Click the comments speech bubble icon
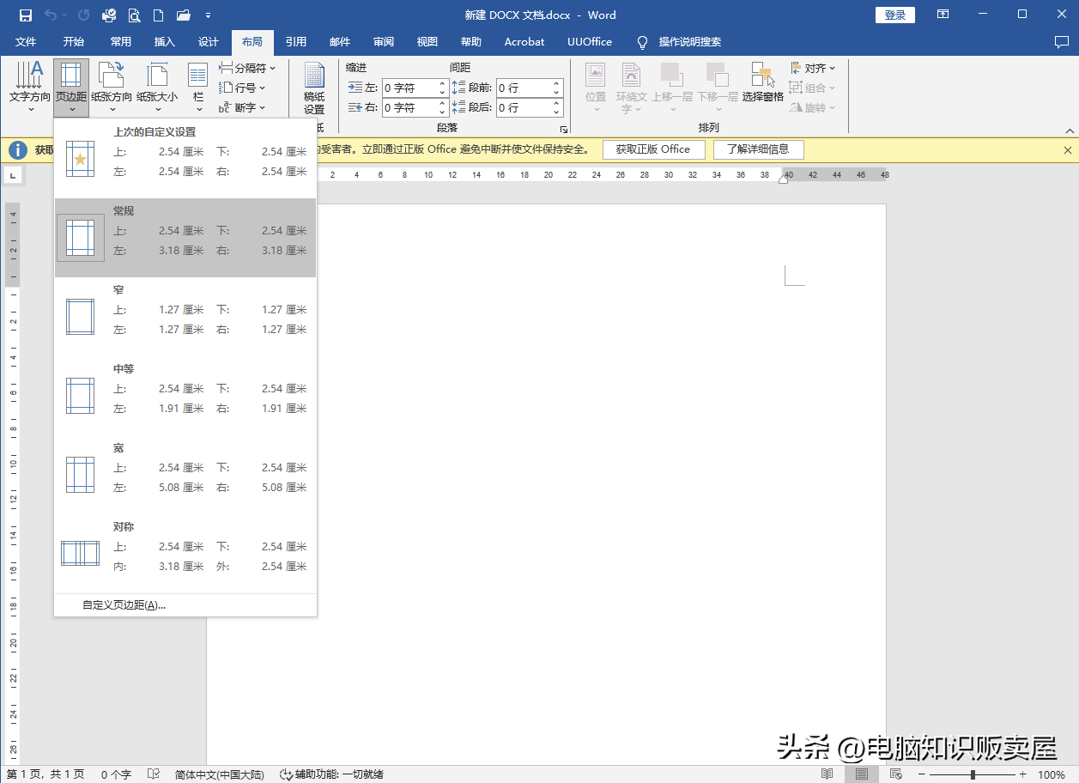Viewport: 1079px width, 783px height. click(1062, 42)
